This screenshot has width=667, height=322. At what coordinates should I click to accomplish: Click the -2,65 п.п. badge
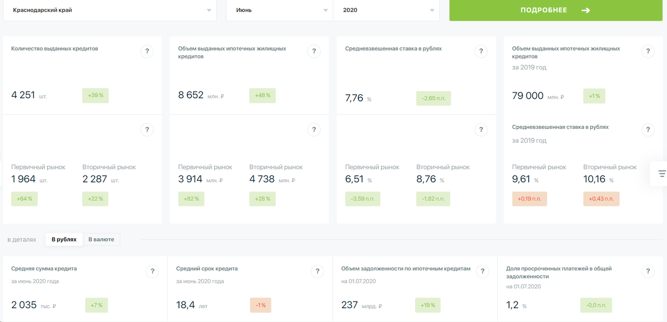pos(434,98)
